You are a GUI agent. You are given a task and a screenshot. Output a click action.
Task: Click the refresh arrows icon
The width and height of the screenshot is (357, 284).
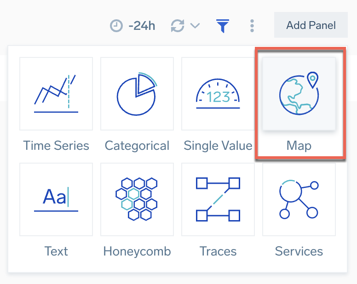click(177, 26)
